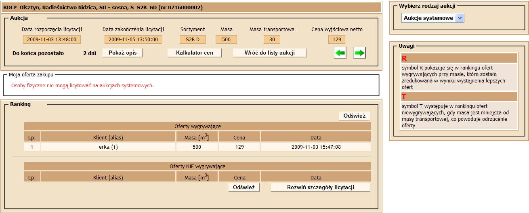Click the red 'T' symbol in Uwagi
This screenshot has width=529, height=213.
pyautogui.click(x=404, y=97)
